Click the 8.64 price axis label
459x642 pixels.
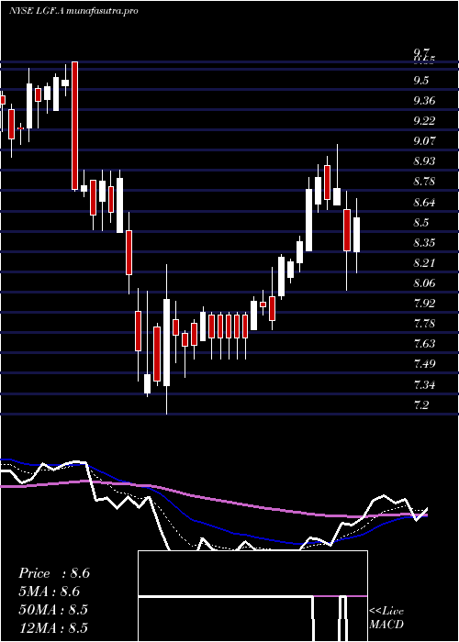point(424,203)
